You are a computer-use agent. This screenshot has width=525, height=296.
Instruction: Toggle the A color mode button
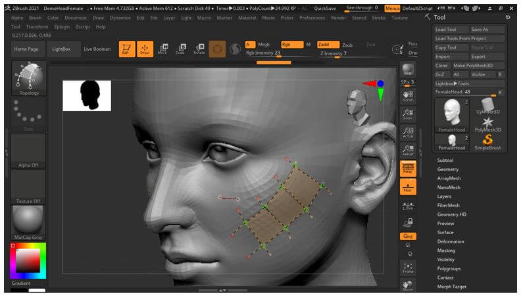click(250, 45)
